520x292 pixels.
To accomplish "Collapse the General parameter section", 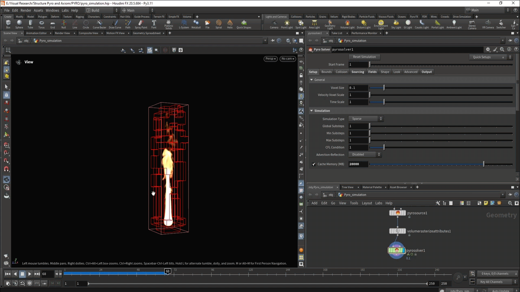I will pos(311,80).
